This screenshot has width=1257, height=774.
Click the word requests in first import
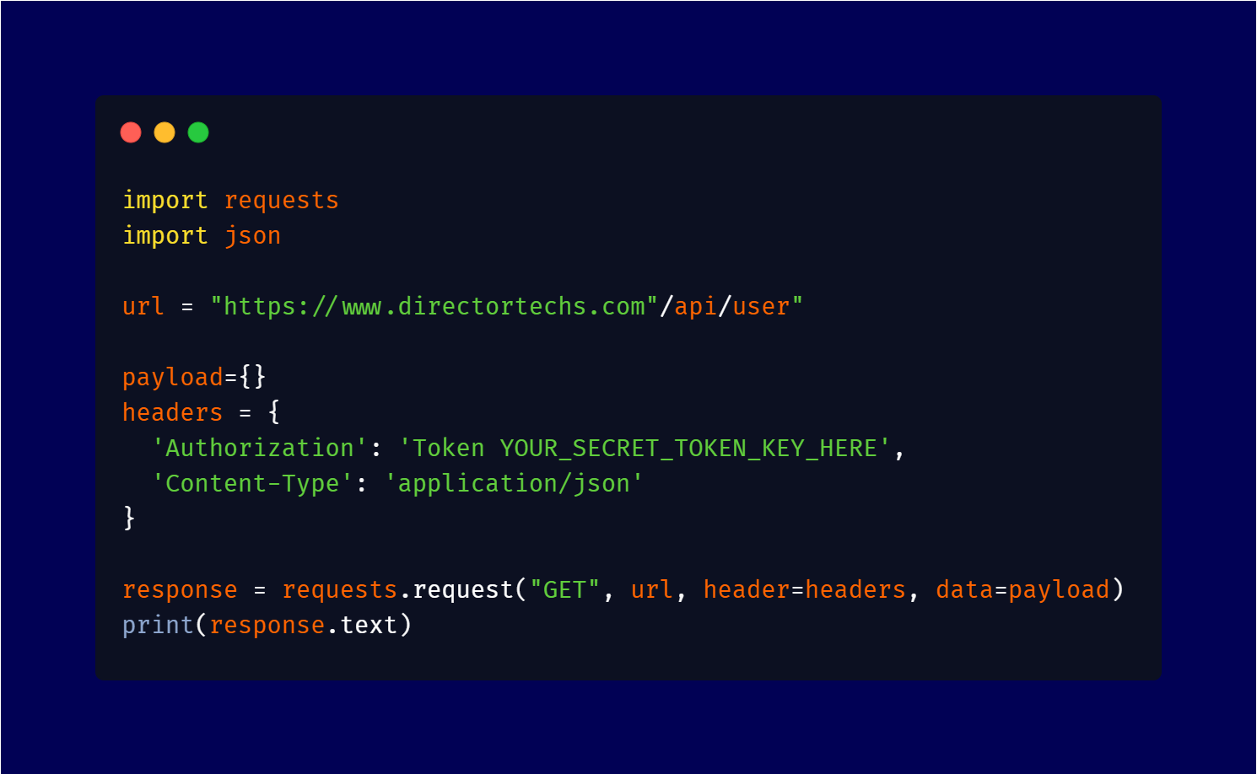[x=282, y=201]
